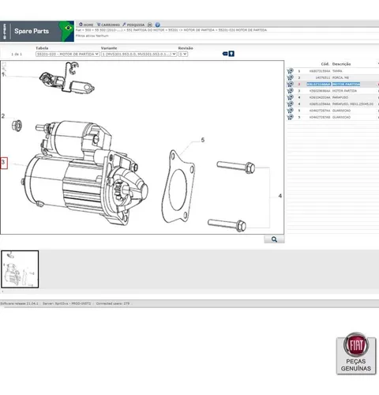Click Software release in status bar
Image resolution: width=379 pixels, height=395 pixels.
(x=19, y=303)
